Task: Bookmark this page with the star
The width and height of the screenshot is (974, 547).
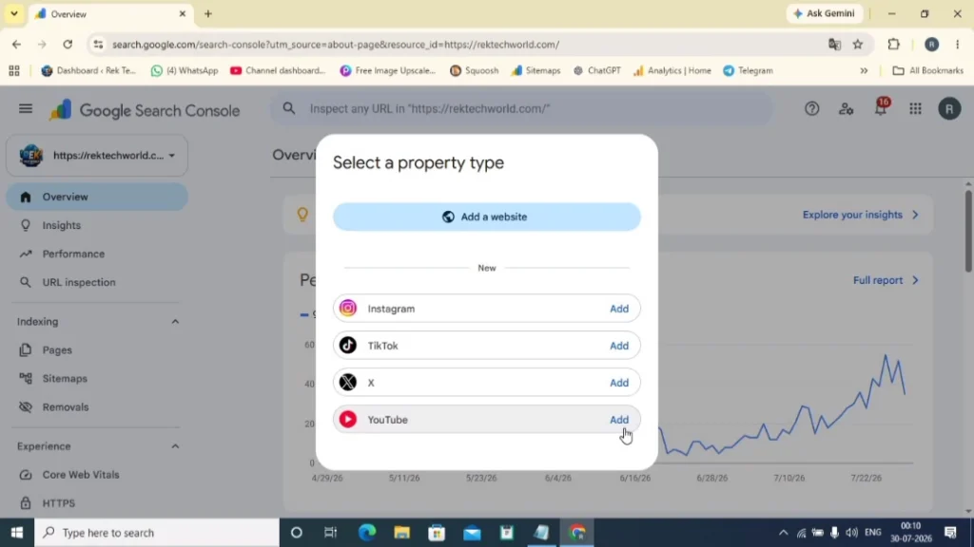Action: [858, 45]
